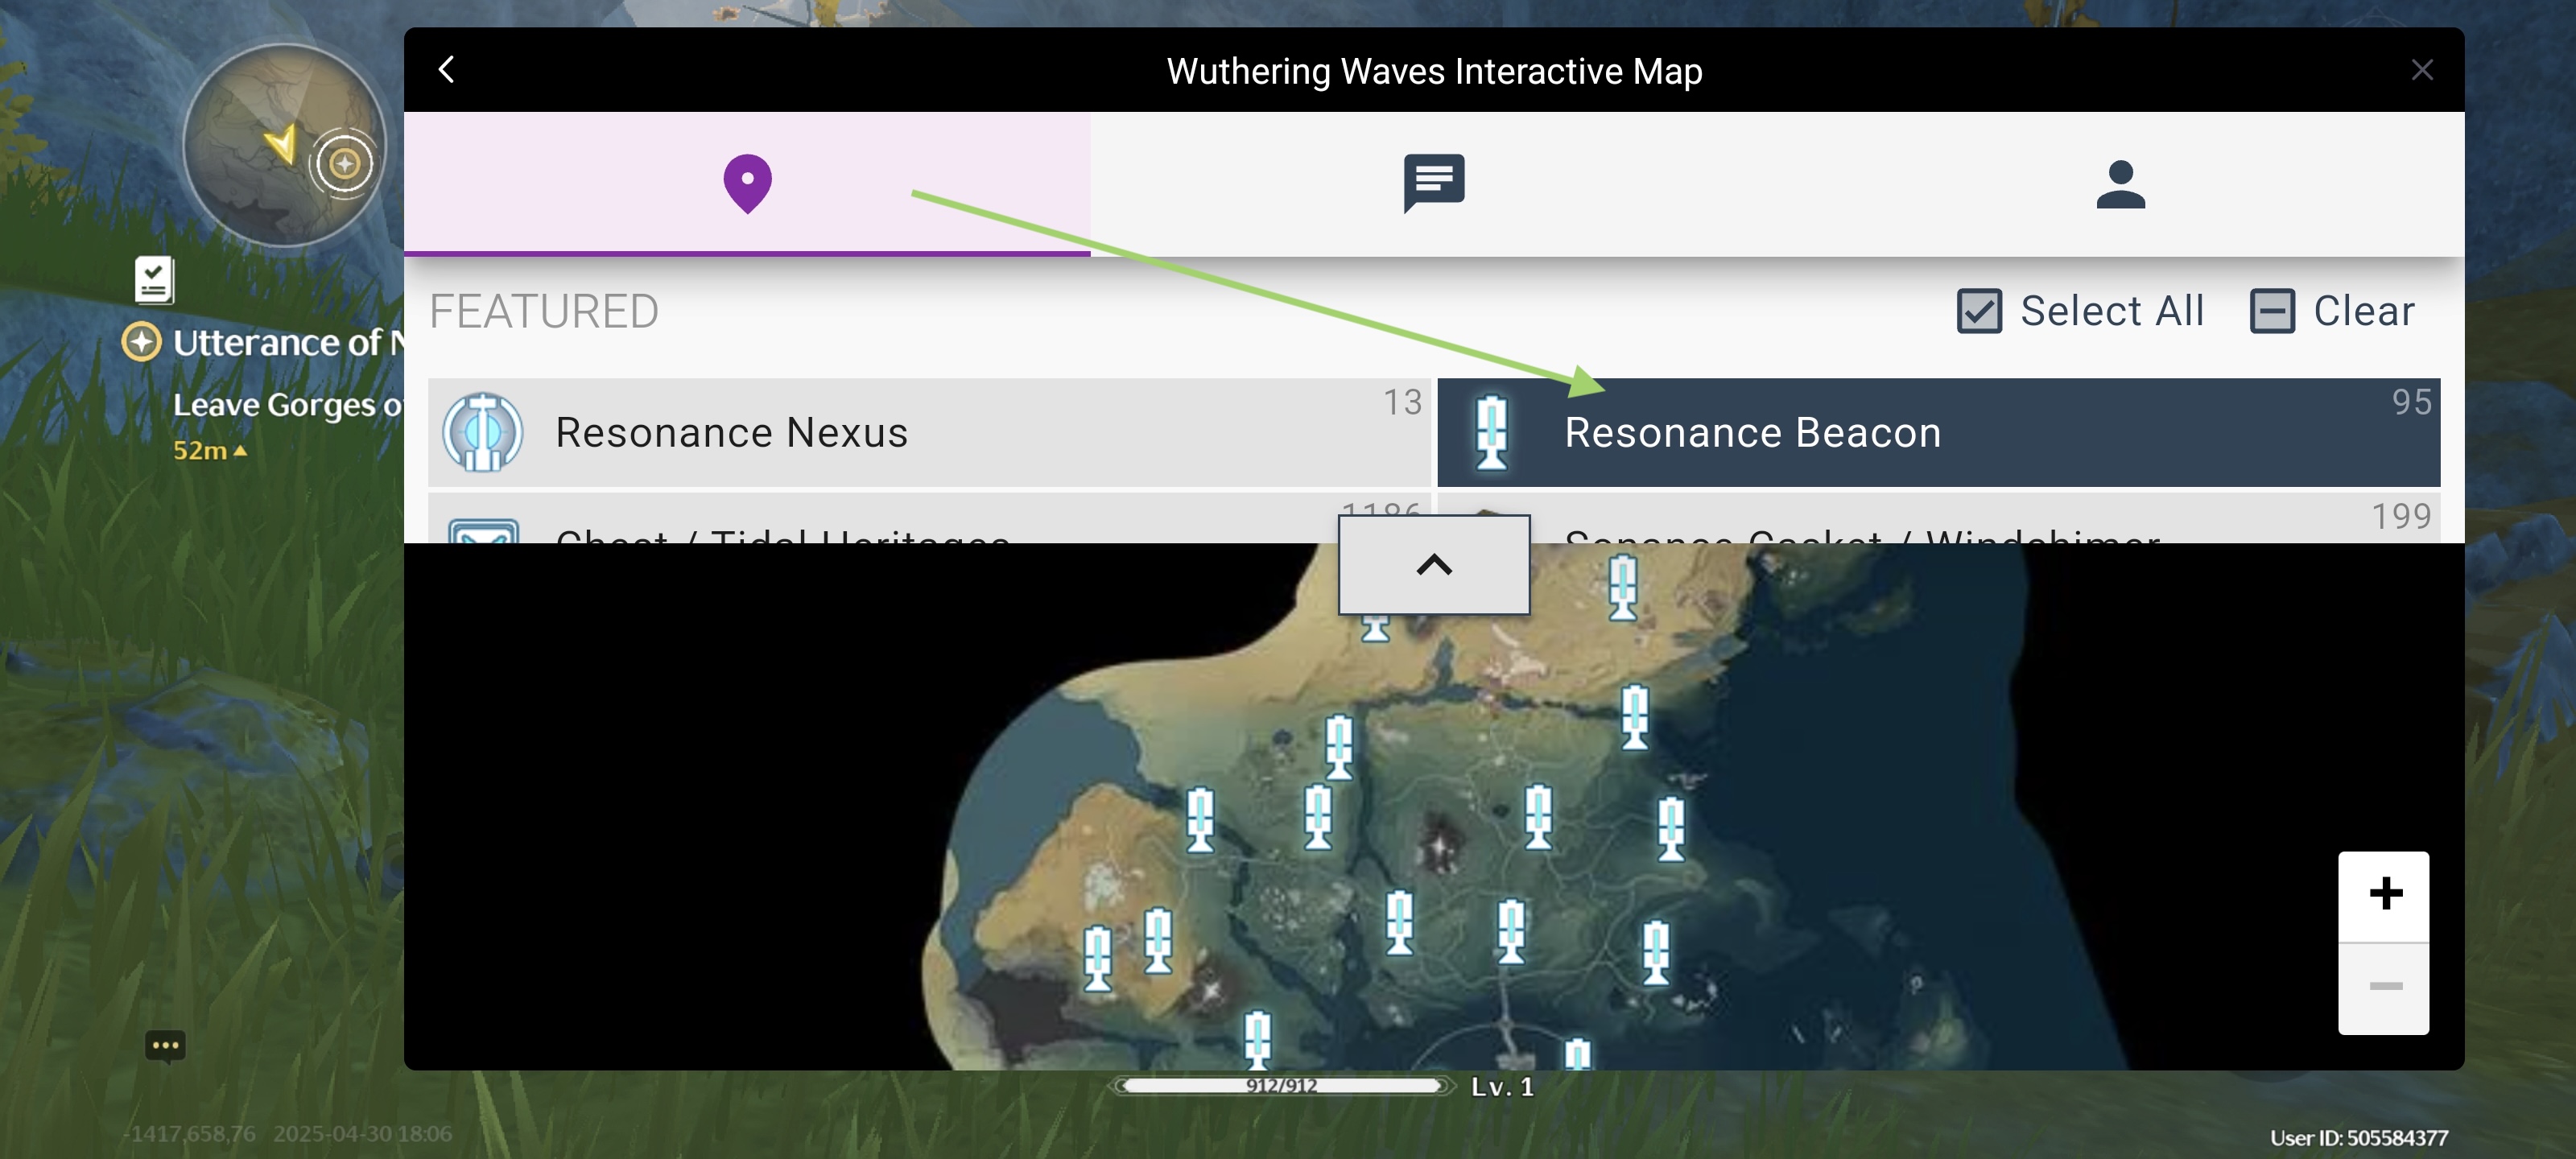
Task: Check the Select All checkbox
Action: pyautogui.click(x=1979, y=311)
